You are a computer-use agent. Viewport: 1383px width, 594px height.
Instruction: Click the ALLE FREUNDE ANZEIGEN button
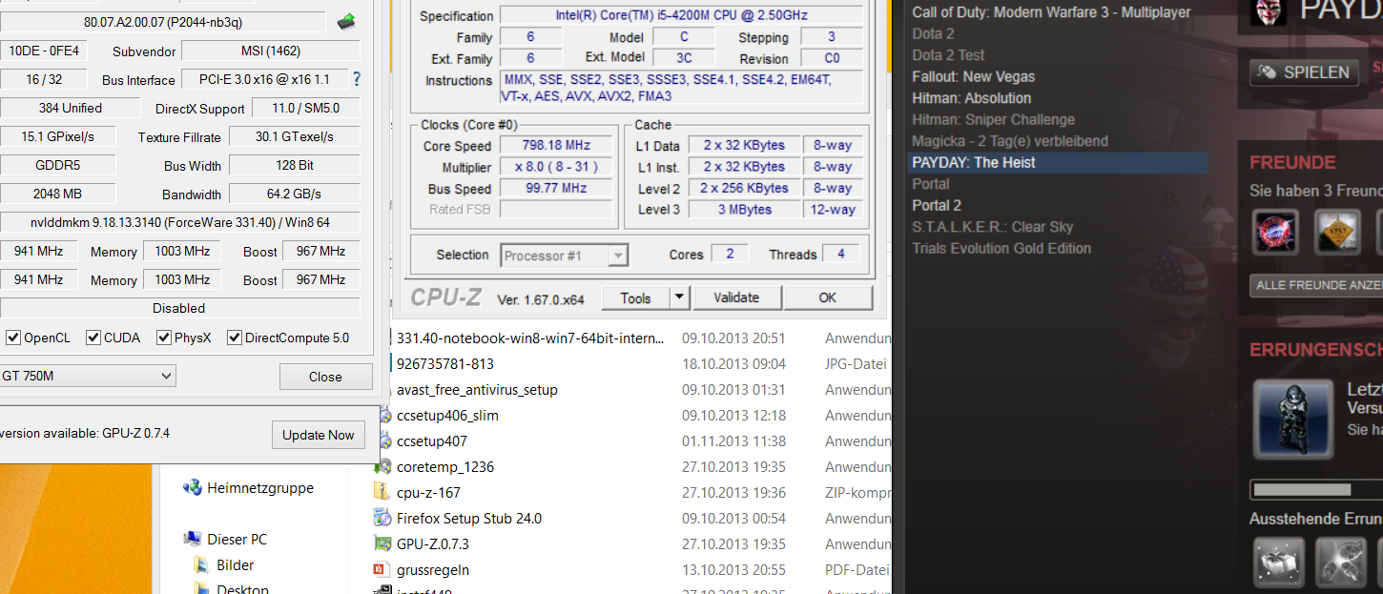[1316, 285]
